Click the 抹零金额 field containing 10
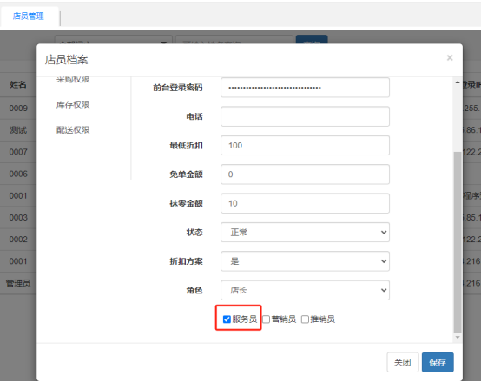 pyautogui.click(x=305, y=203)
